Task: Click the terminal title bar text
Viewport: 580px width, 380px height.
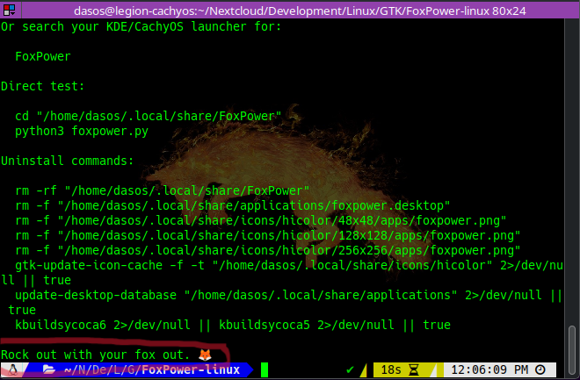Action: (x=300, y=11)
